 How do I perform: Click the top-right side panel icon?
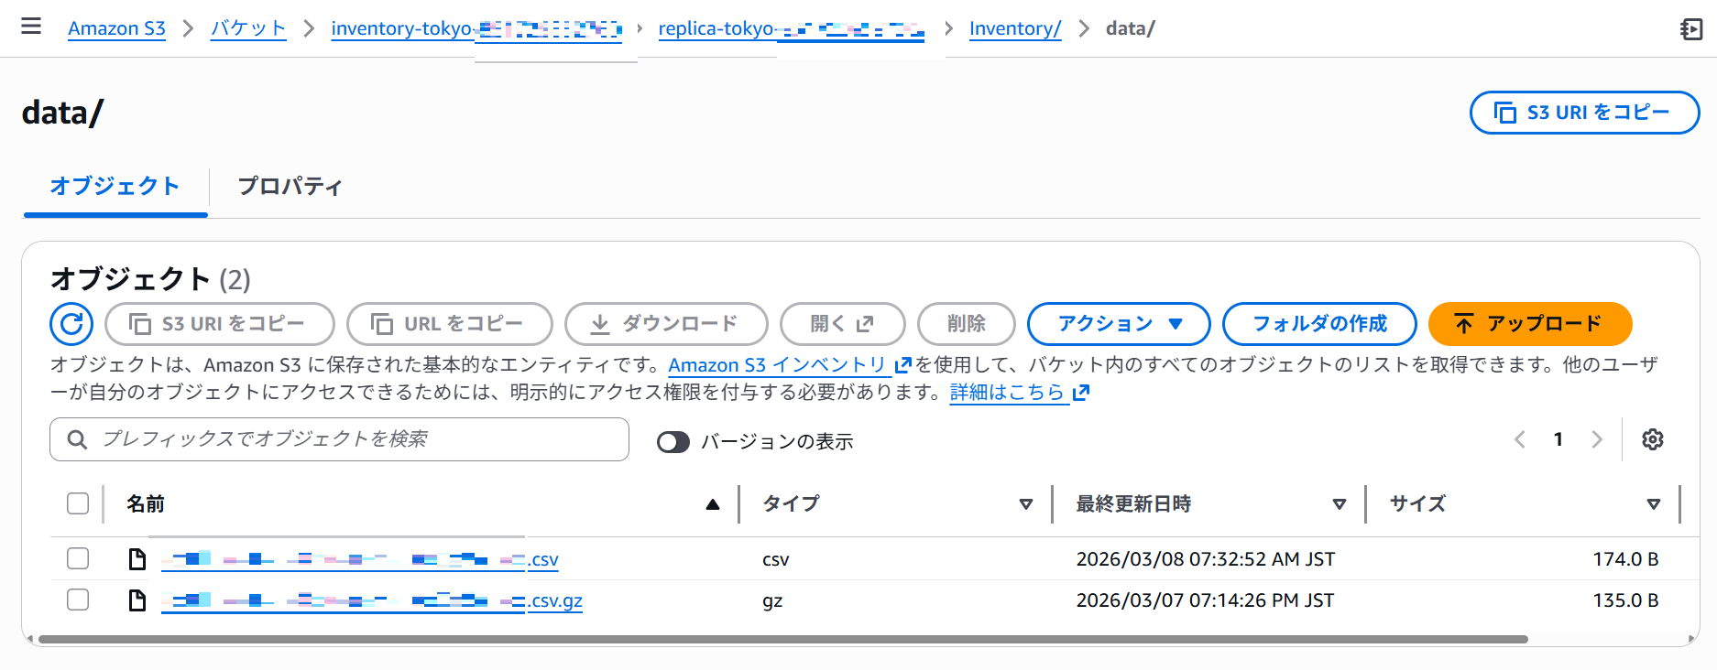pos(1690,29)
